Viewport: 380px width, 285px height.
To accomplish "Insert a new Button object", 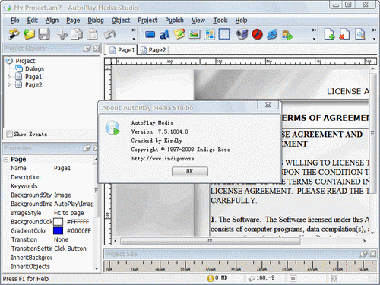I will pyautogui.click(x=150, y=34).
